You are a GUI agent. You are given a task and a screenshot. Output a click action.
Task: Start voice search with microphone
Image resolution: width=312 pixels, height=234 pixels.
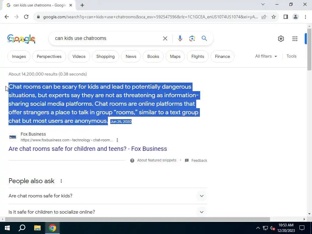(x=180, y=38)
